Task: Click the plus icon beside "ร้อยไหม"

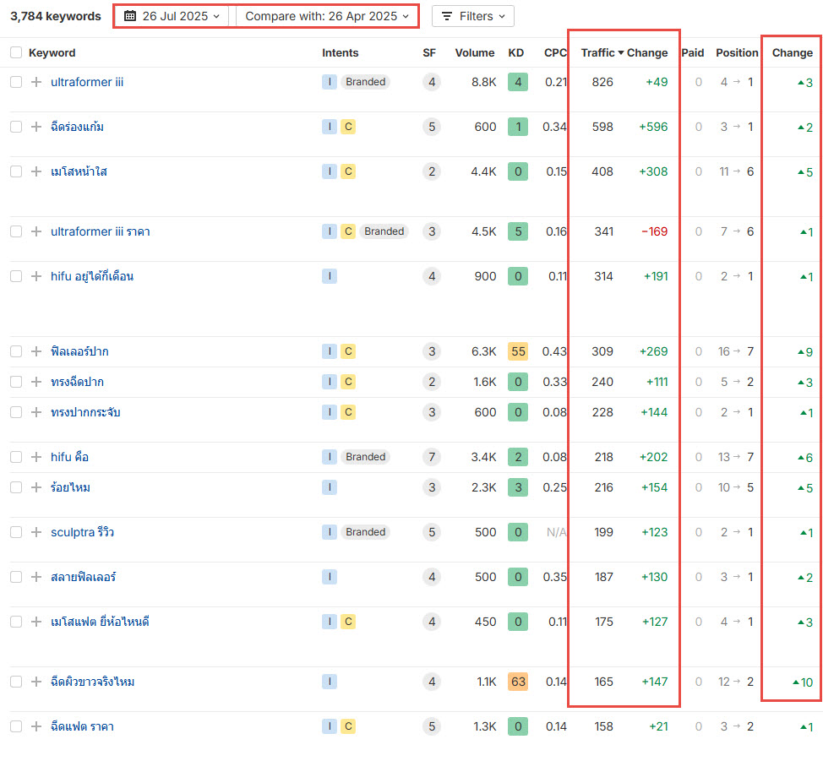Action: tap(35, 488)
